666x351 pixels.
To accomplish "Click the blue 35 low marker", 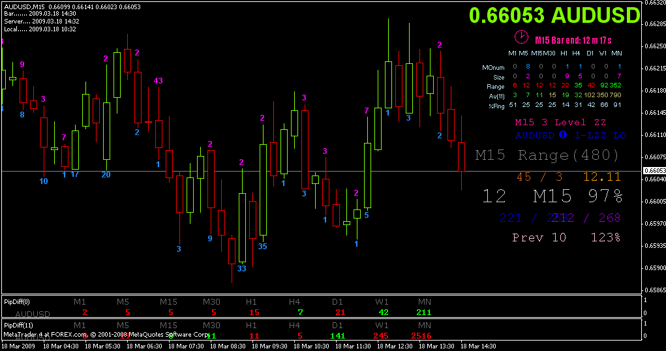I will [x=262, y=247].
